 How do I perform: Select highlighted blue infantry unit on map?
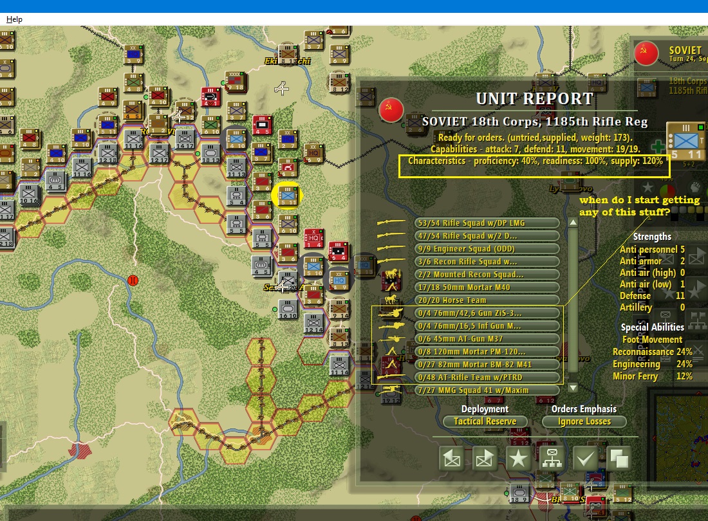287,196
